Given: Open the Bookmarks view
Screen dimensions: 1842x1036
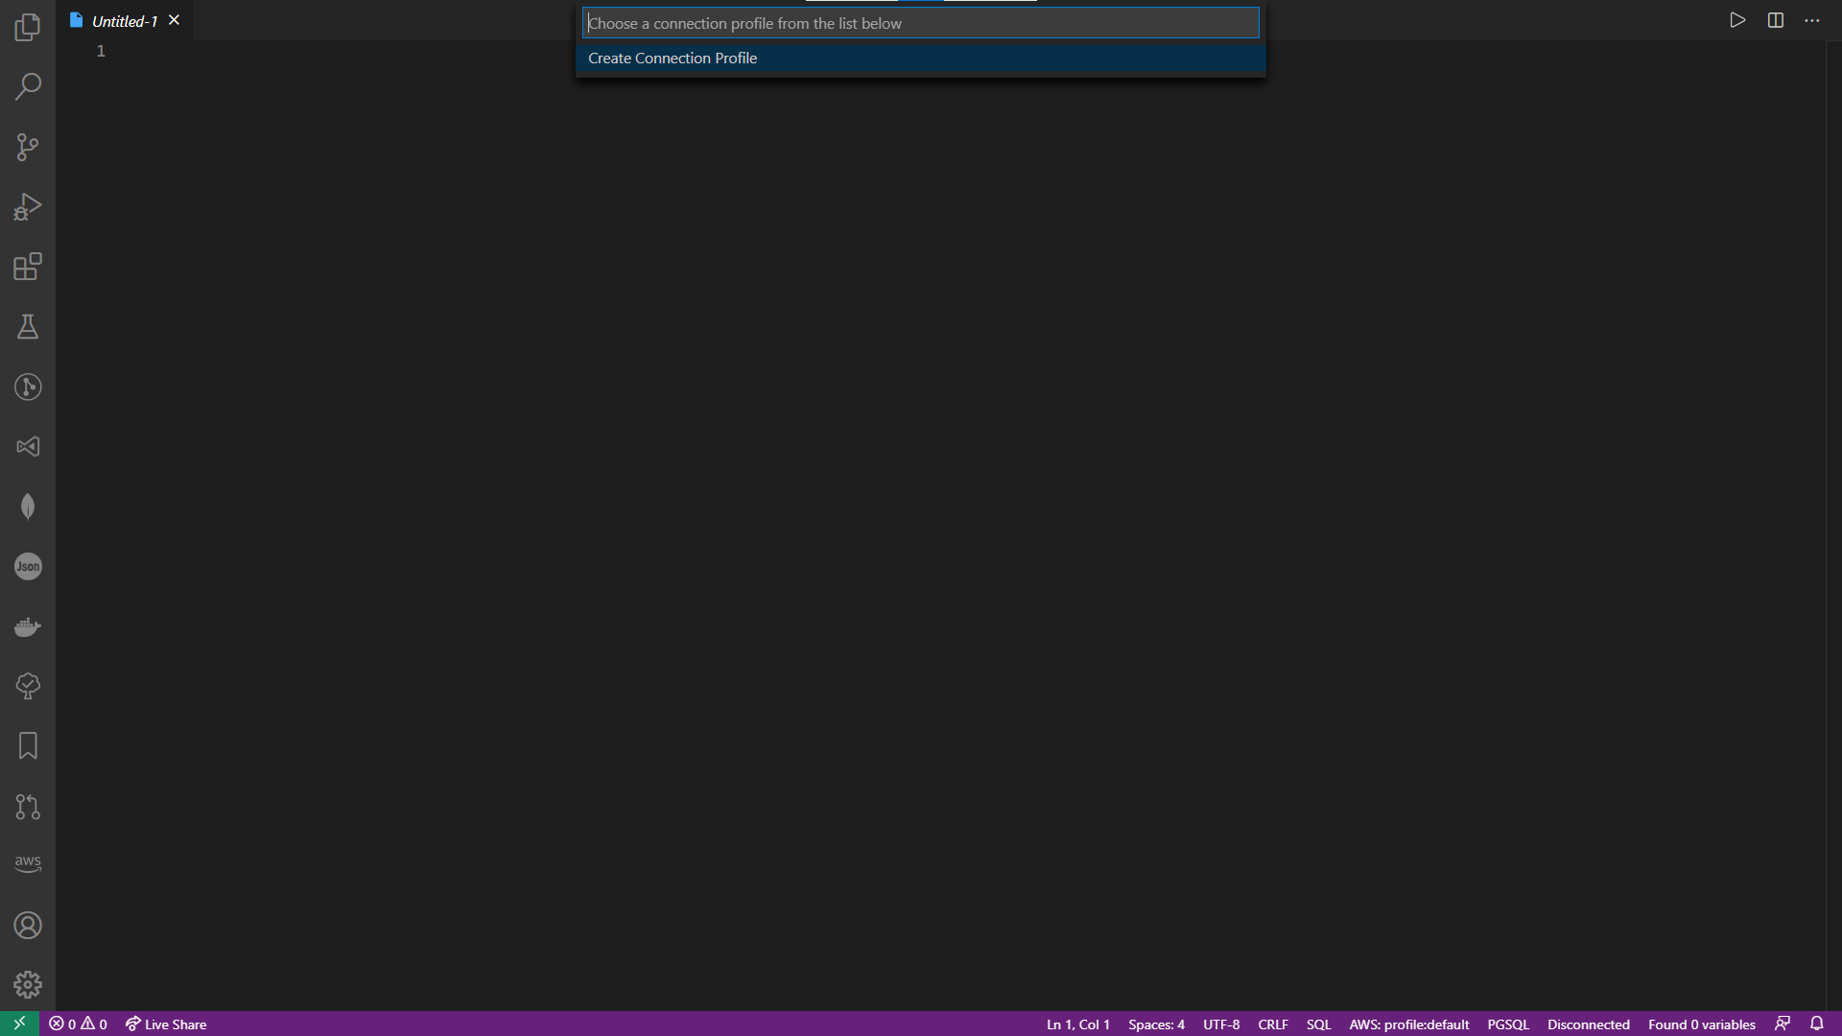Looking at the screenshot, I should tap(28, 746).
